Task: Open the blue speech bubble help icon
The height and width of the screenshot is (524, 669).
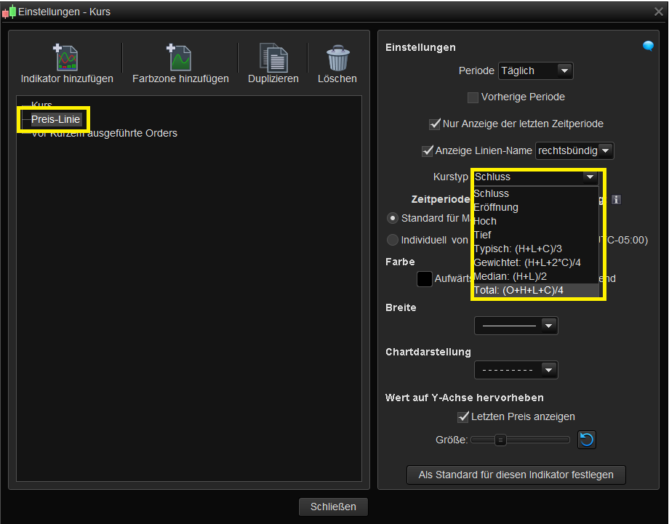Action: click(x=648, y=46)
